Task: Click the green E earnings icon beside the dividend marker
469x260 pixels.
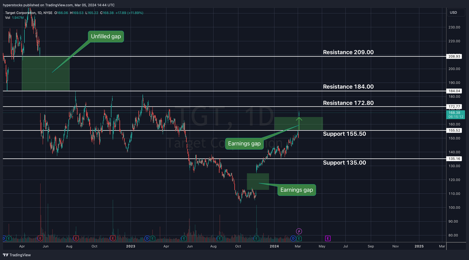Action: [299, 238]
